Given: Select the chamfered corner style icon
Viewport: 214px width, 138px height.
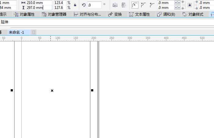Looking at the screenshot, I should [152, 5].
